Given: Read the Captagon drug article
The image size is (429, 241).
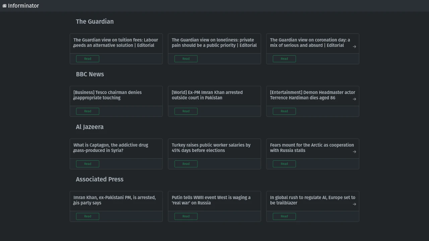Looking at the screenshot, I should [x=87, y=164].
